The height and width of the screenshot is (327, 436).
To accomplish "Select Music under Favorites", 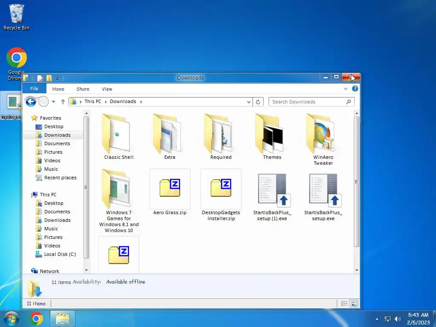I will click(x=51, y=169).
